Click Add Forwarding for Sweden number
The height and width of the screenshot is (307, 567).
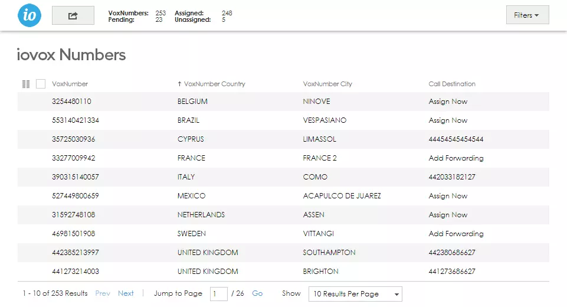point(455,234)
